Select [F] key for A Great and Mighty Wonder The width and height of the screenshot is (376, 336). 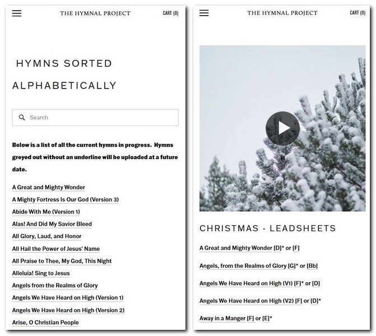296,248
